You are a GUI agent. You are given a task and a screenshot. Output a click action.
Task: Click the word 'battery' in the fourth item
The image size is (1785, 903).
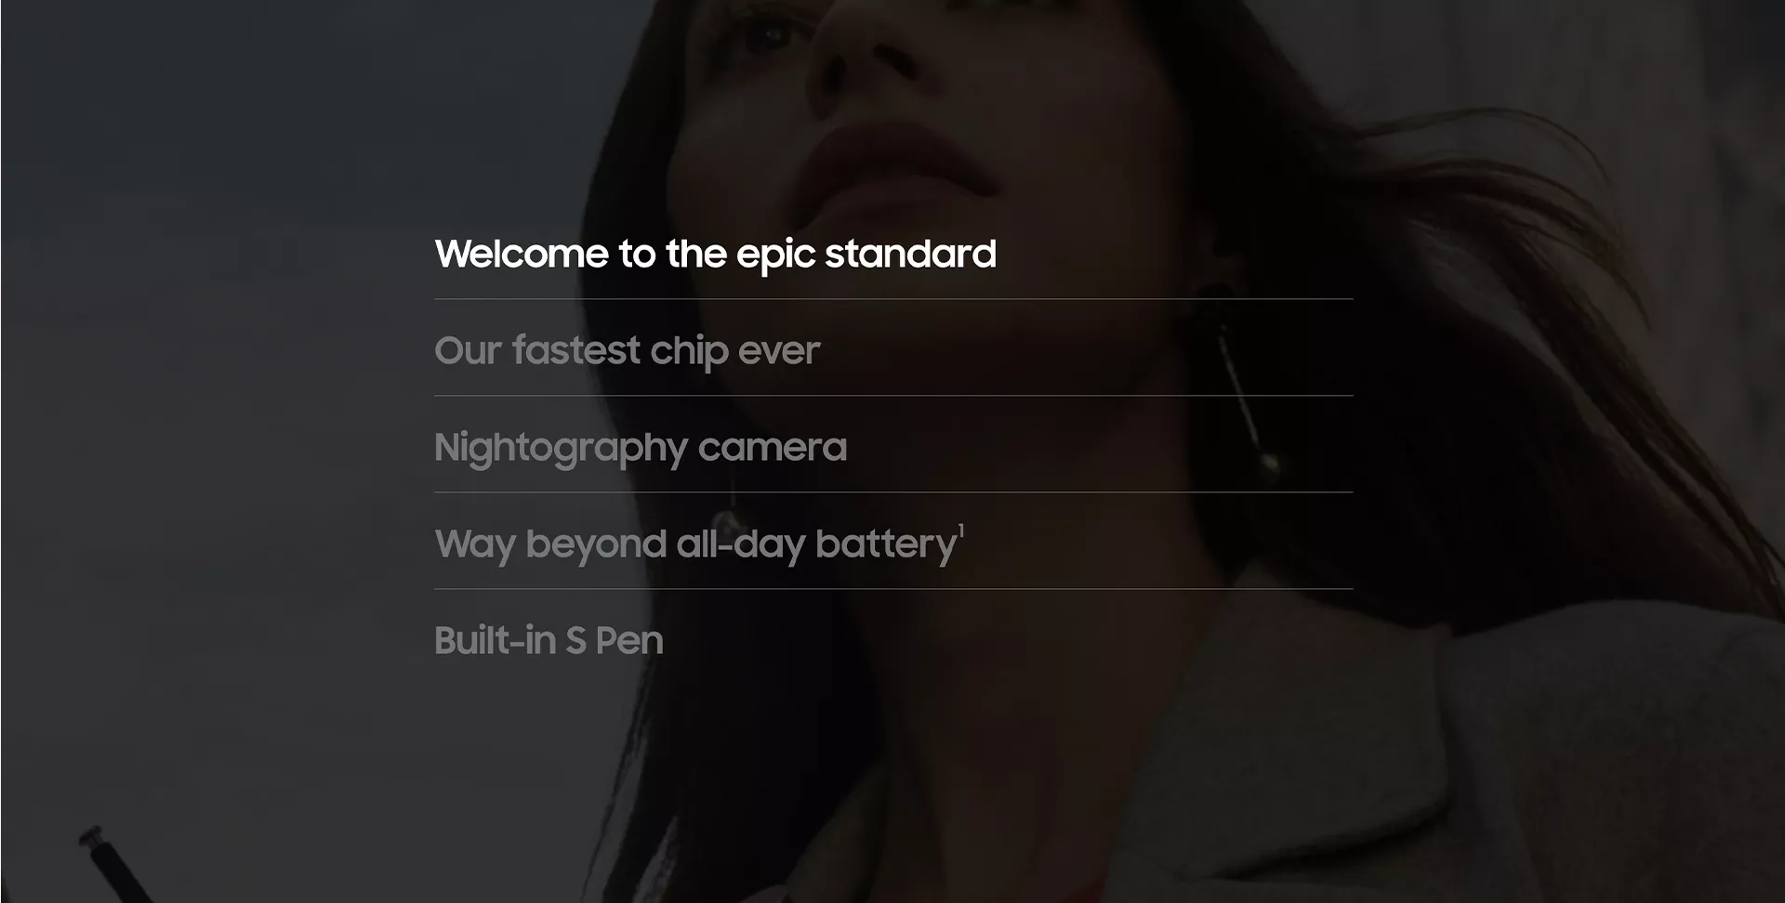point(886,544)
